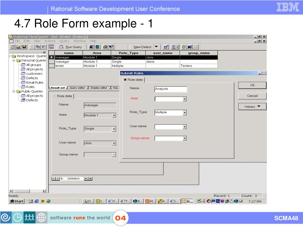Click the Cut scissors icon
The image size is (303, 227).
tap(32, 47)
